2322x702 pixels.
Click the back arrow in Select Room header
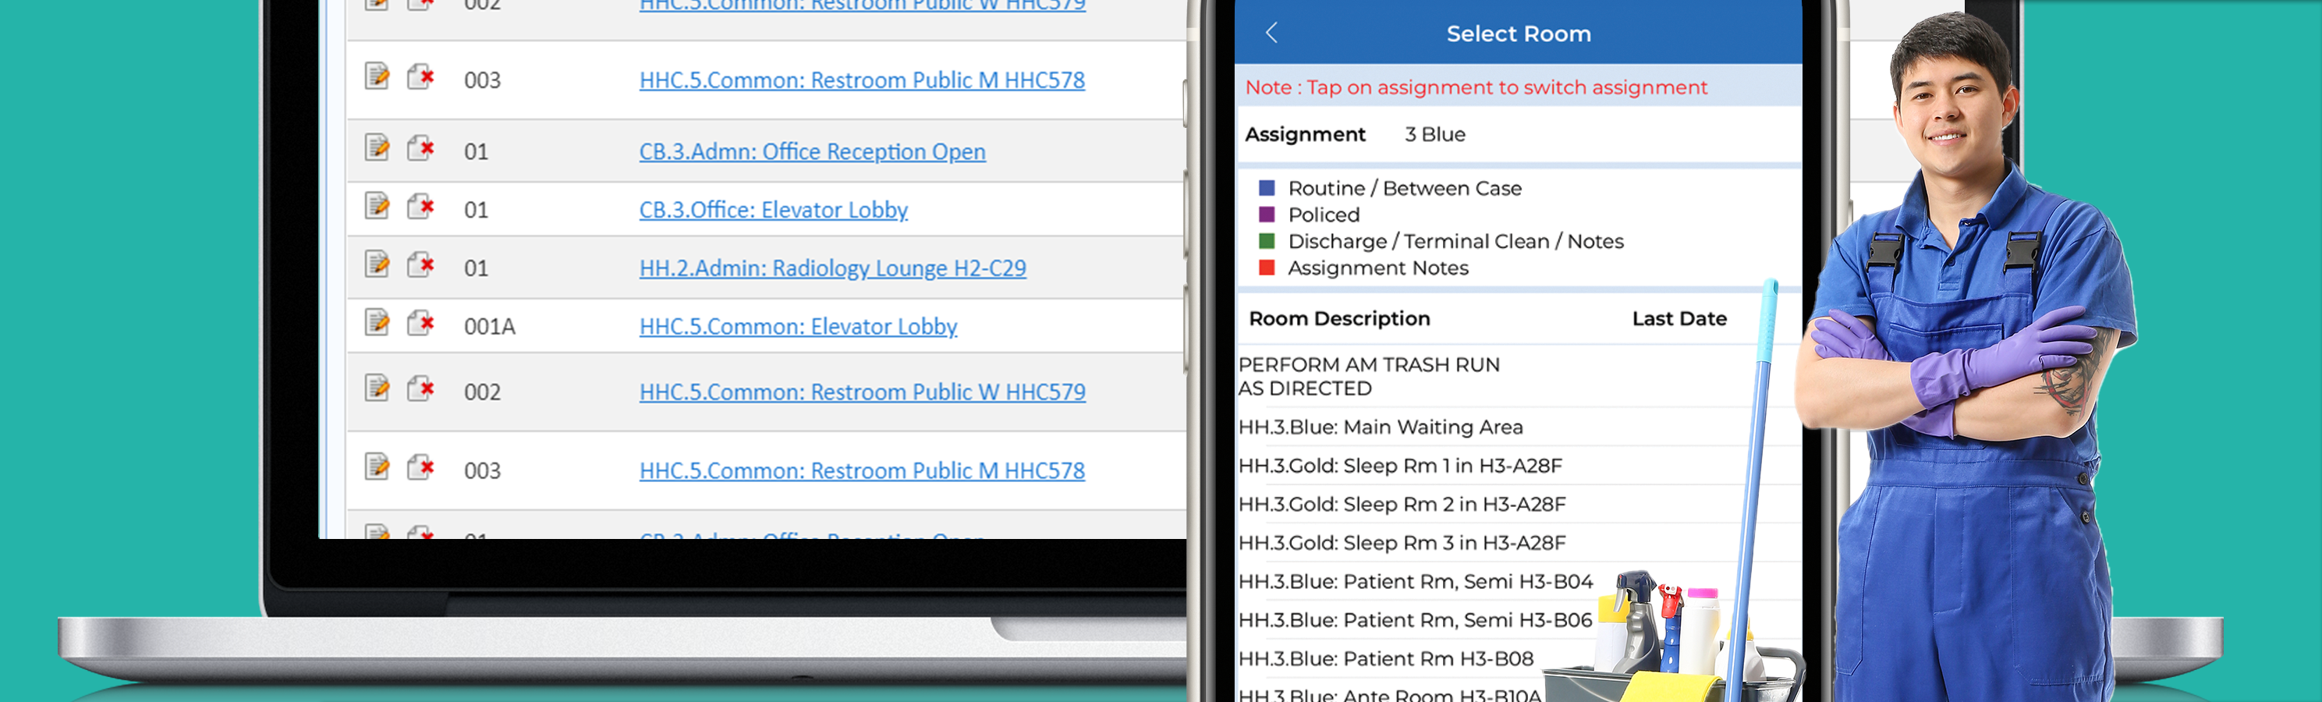coord(1272,34)
